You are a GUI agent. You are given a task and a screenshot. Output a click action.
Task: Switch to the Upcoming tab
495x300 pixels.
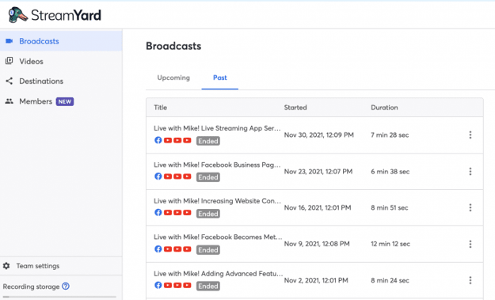coord(173,78)
